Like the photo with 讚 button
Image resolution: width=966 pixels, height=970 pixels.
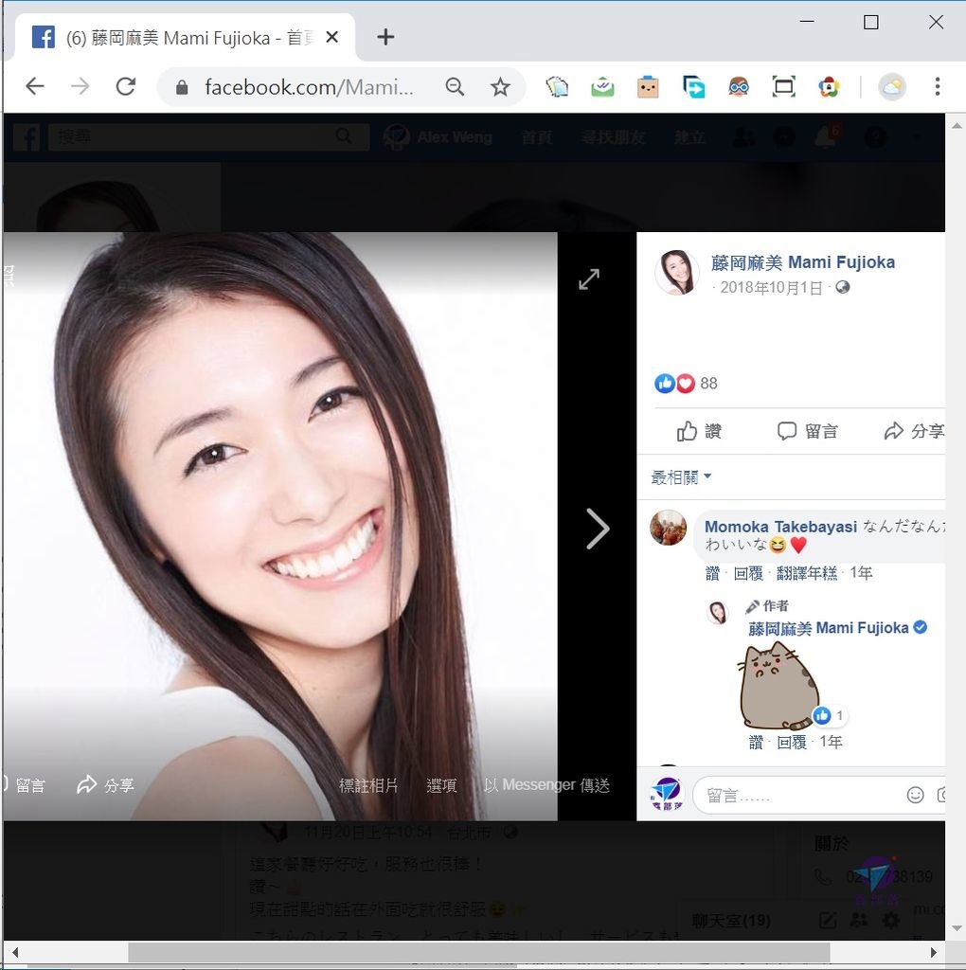(x=700, y=432)
